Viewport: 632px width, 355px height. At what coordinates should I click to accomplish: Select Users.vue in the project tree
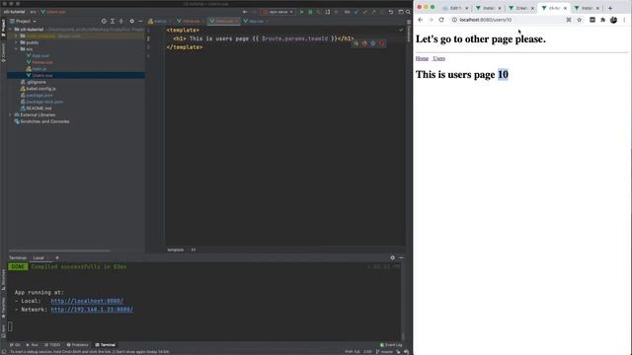pos(39,75)
